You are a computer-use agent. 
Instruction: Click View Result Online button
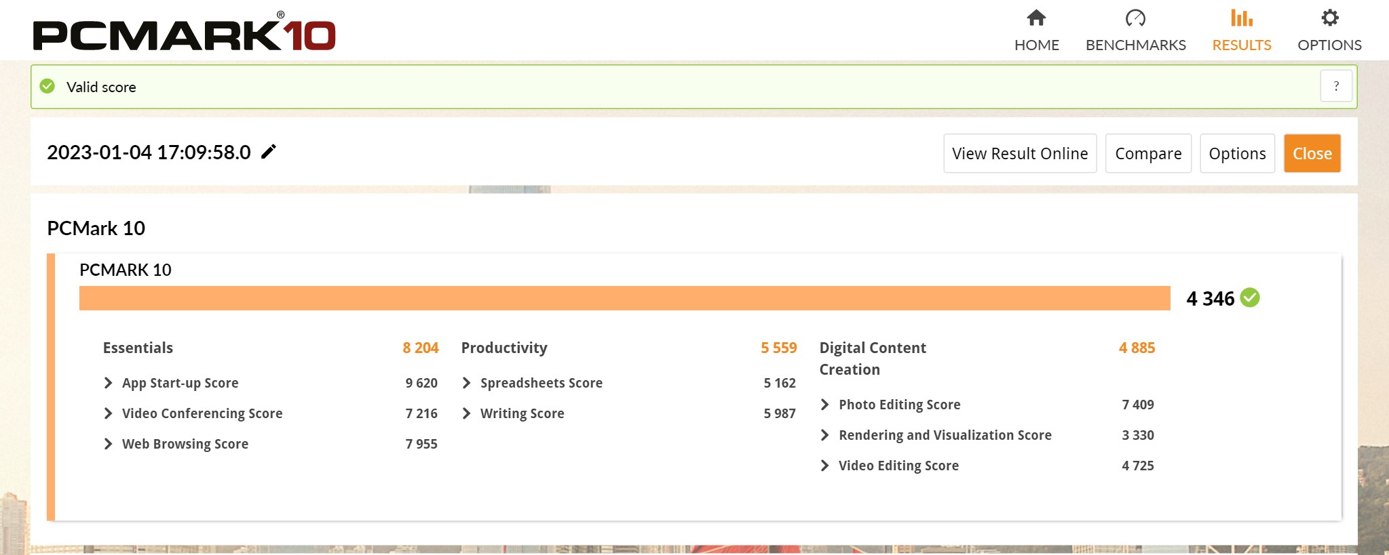click(1020, 153)
